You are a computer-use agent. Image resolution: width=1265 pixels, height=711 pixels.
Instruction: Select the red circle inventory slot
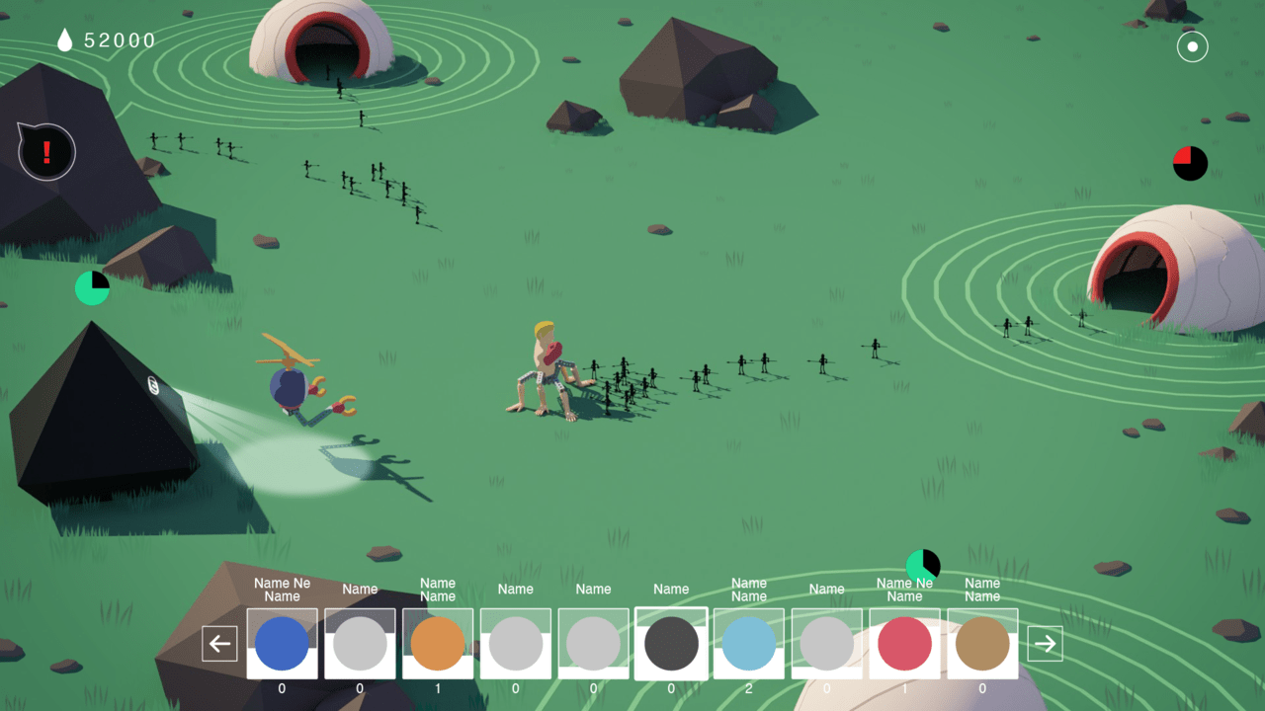pyautogui.click(x=905, y=644)
